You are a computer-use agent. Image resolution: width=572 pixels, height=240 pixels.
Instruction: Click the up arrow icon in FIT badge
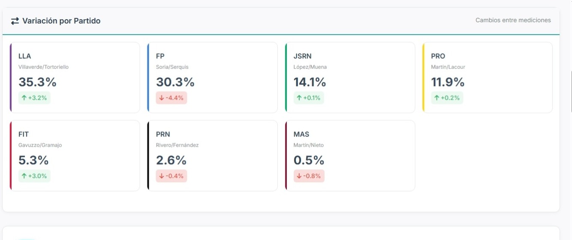24,176
